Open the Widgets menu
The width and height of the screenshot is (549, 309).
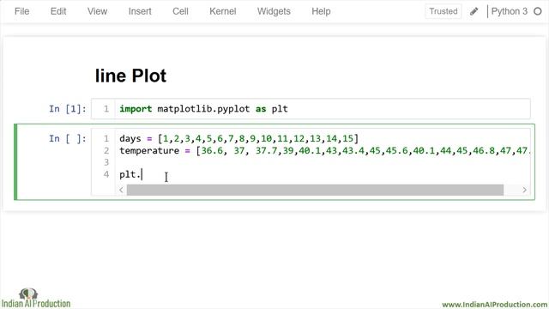tap(274, 11)
